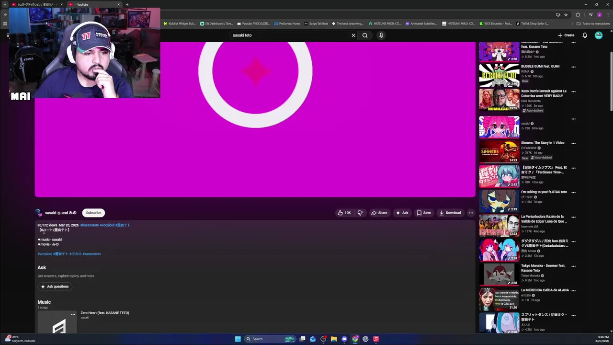Open the ダダダダダ / 雨良 feat. video title
Image resolution: width=613 pixels, height=345 pixels.
pos(545,243)
